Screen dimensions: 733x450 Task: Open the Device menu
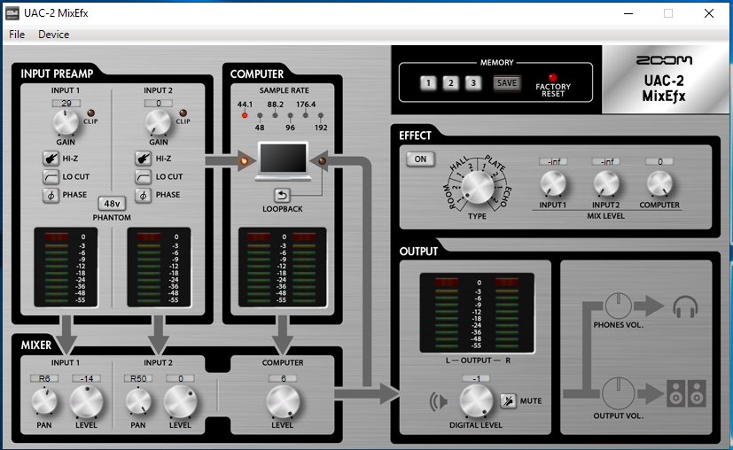[54, 35]
